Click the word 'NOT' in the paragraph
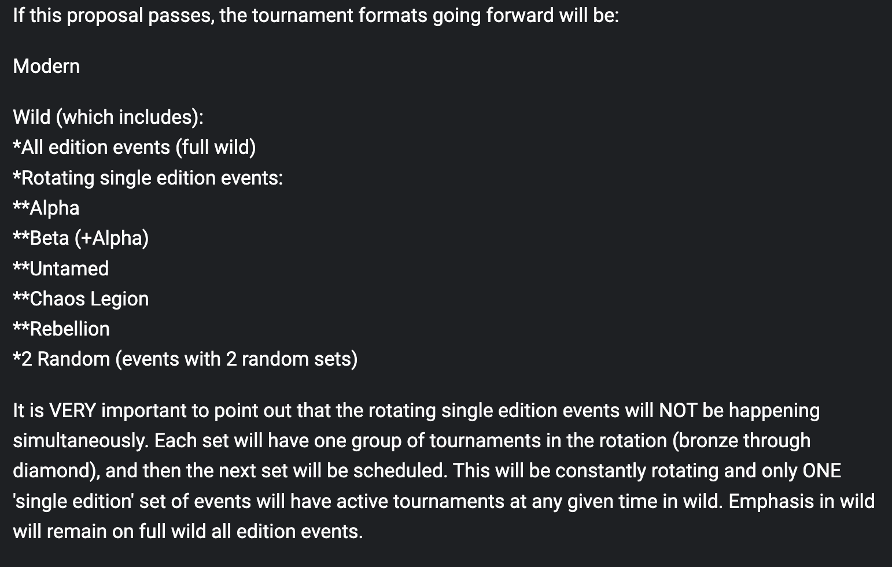 click(x=678, y=410)
